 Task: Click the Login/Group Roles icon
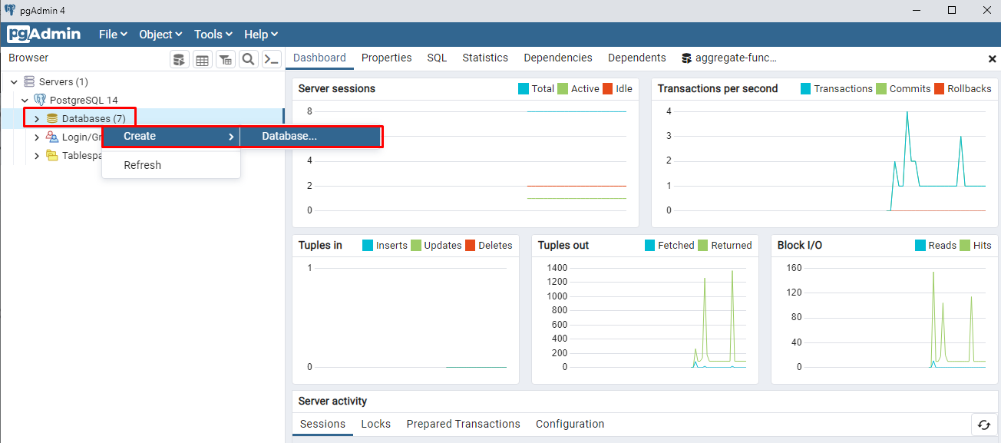[x=52, y=137]
